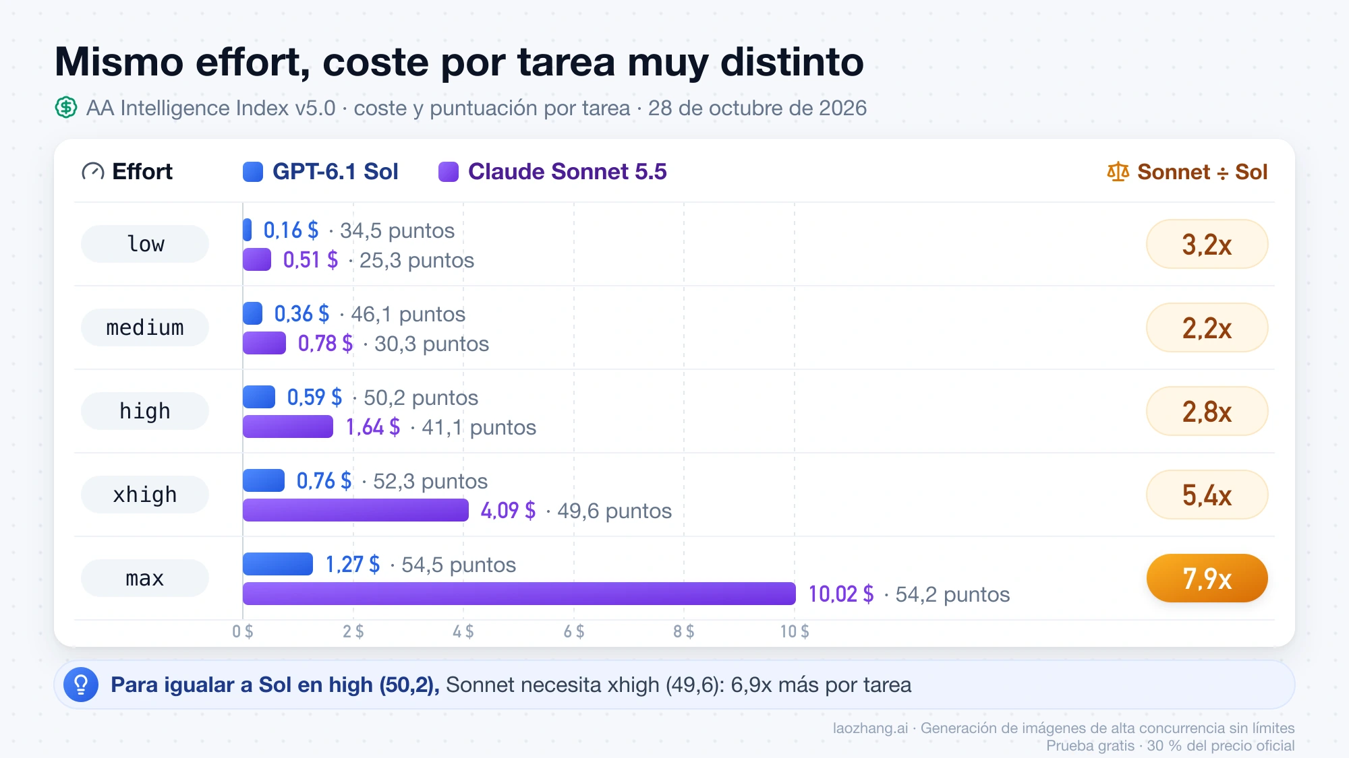Click the blue GPT-6.1 Sol legend swatch
This screenshot has width=1349, height=758.
point(253,172)
